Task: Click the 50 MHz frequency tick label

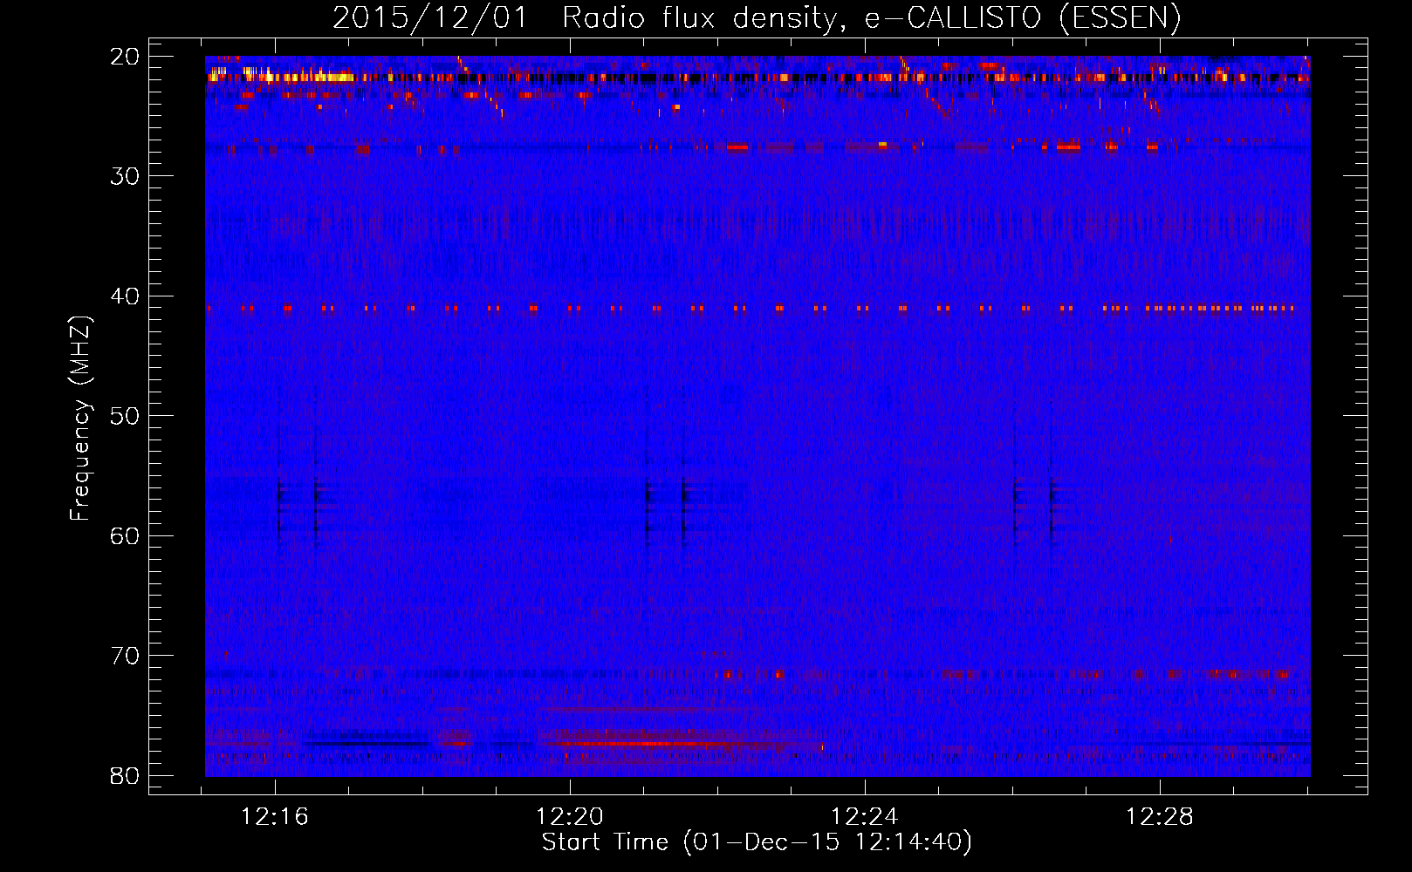Action: (126, 416)
